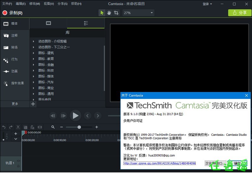Screen dimensions: 252x173
Task: Open the Share menu
Action: (63, 4)
